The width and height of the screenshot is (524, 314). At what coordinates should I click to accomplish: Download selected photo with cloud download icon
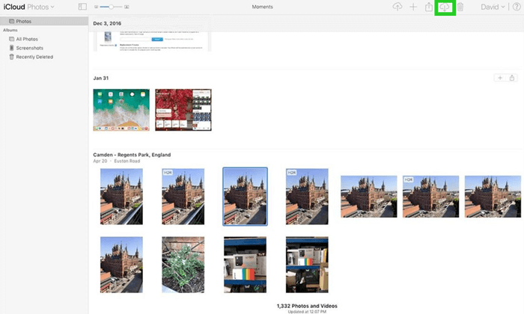(x=445, y=7)
